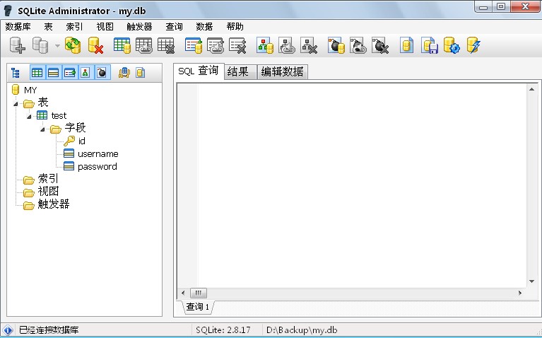Click inside the SQL query editor area
This screenshot has width=542, height=338.
(361, 185)
